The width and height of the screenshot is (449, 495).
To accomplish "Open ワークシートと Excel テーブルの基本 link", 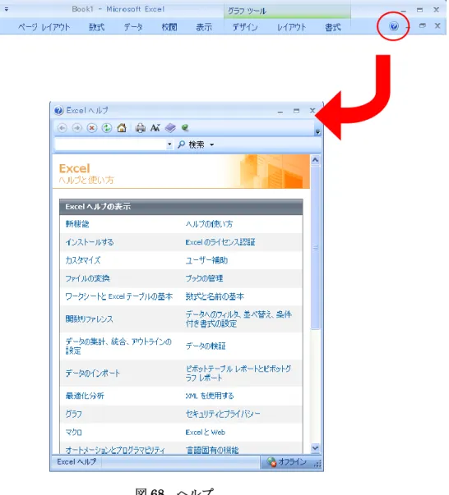I will (x=119, y=296).
